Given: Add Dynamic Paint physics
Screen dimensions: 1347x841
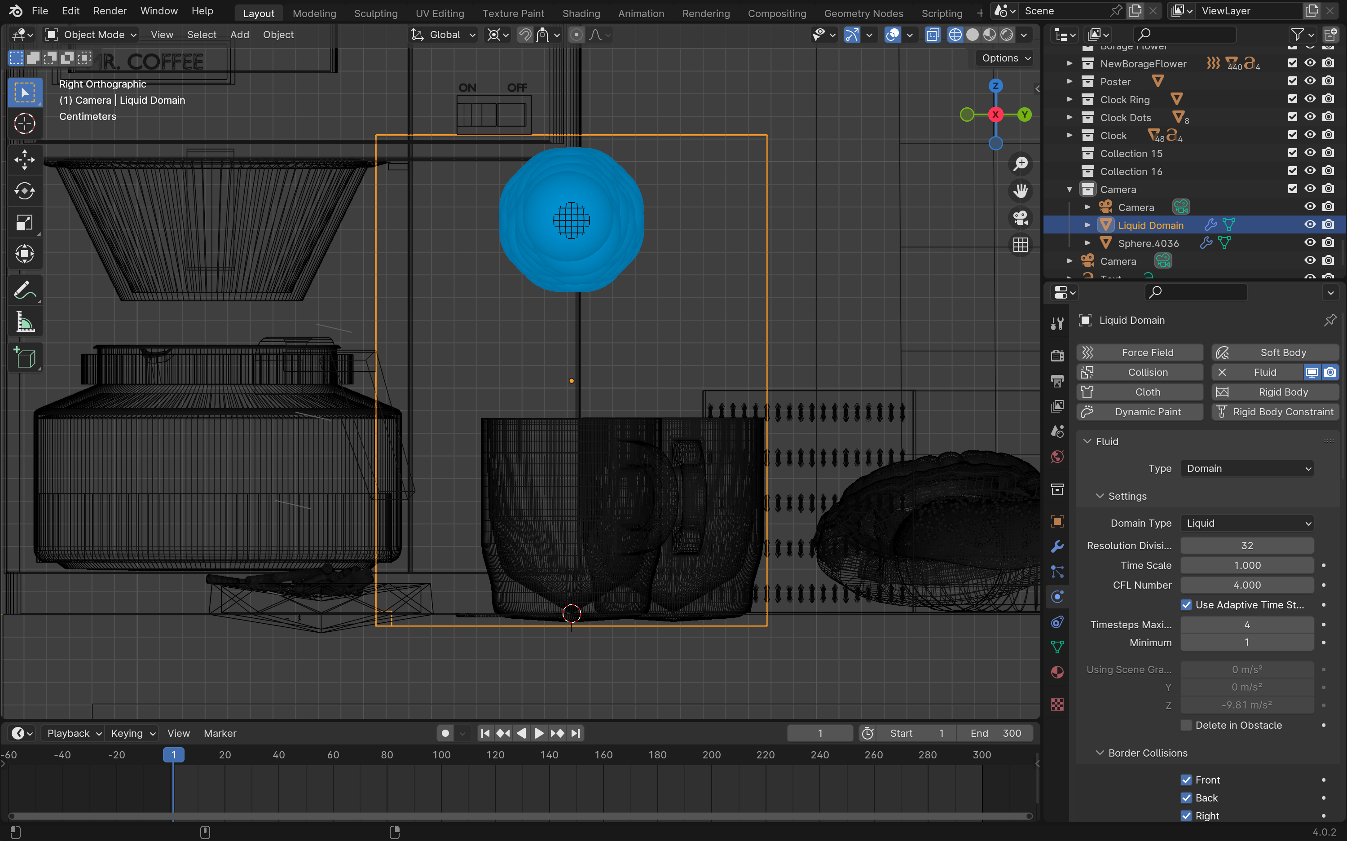Looking at the screenshot, I should tap(1140, 412).
